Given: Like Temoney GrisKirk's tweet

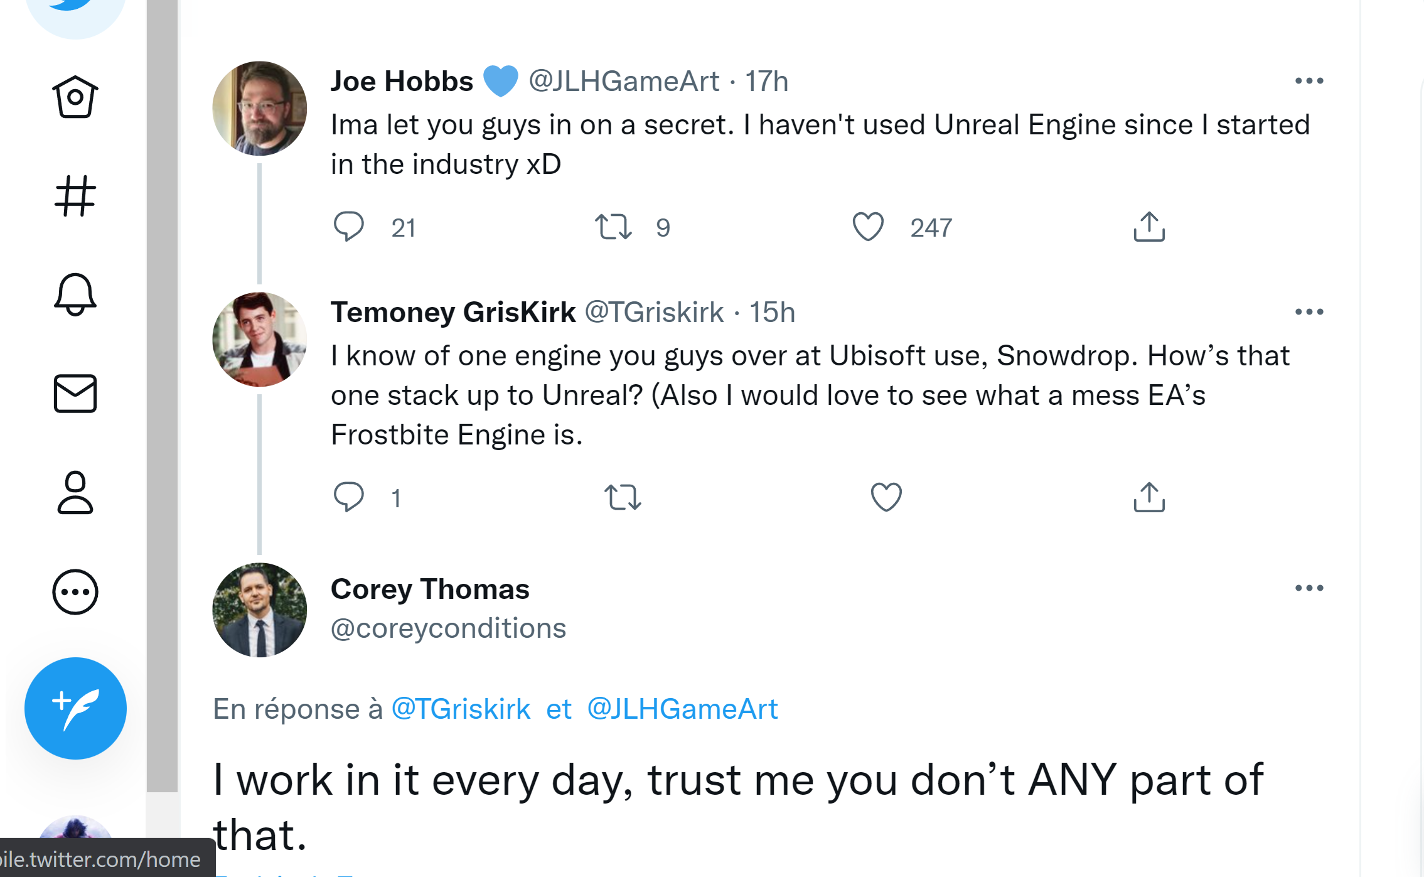Looking at the screenshot, I should pyautogui.click(x=886, y=497).
